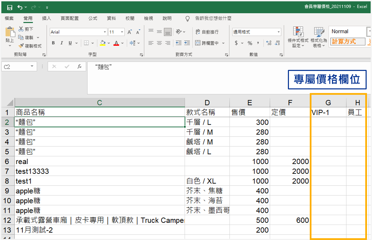The width and height of the screenshot is (372, 240).
Task: Click the Increase Decimal icon
Action: 268,43
